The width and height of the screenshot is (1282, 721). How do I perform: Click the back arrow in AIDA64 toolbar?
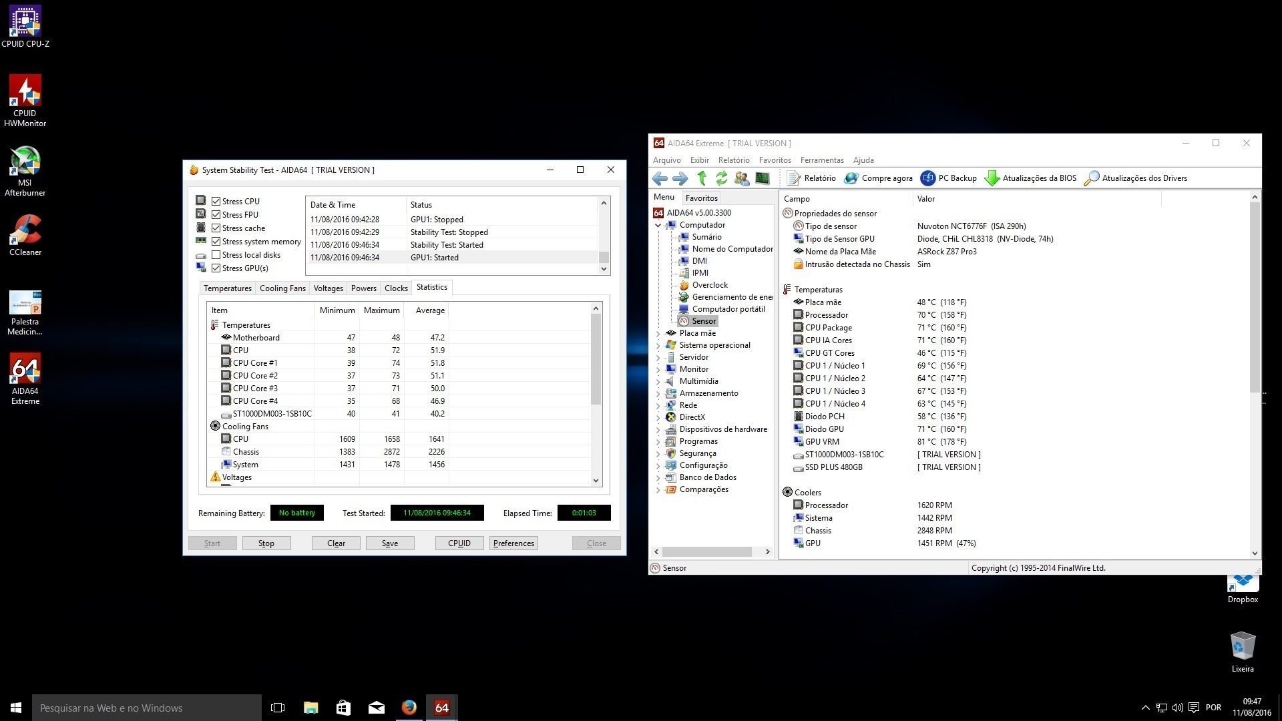pyautogui.click(x=660, y=178)
